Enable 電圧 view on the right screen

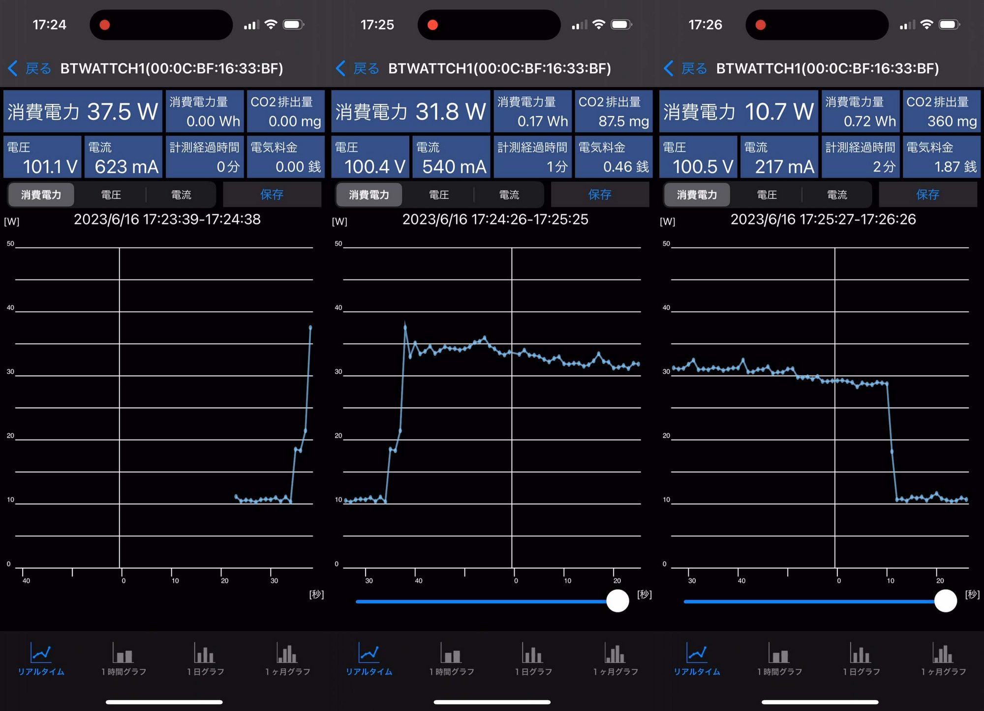click(x=767, y=195)
